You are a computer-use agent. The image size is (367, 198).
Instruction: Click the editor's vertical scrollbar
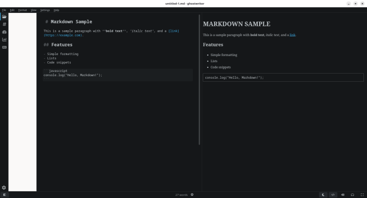(x=200, y=80)
